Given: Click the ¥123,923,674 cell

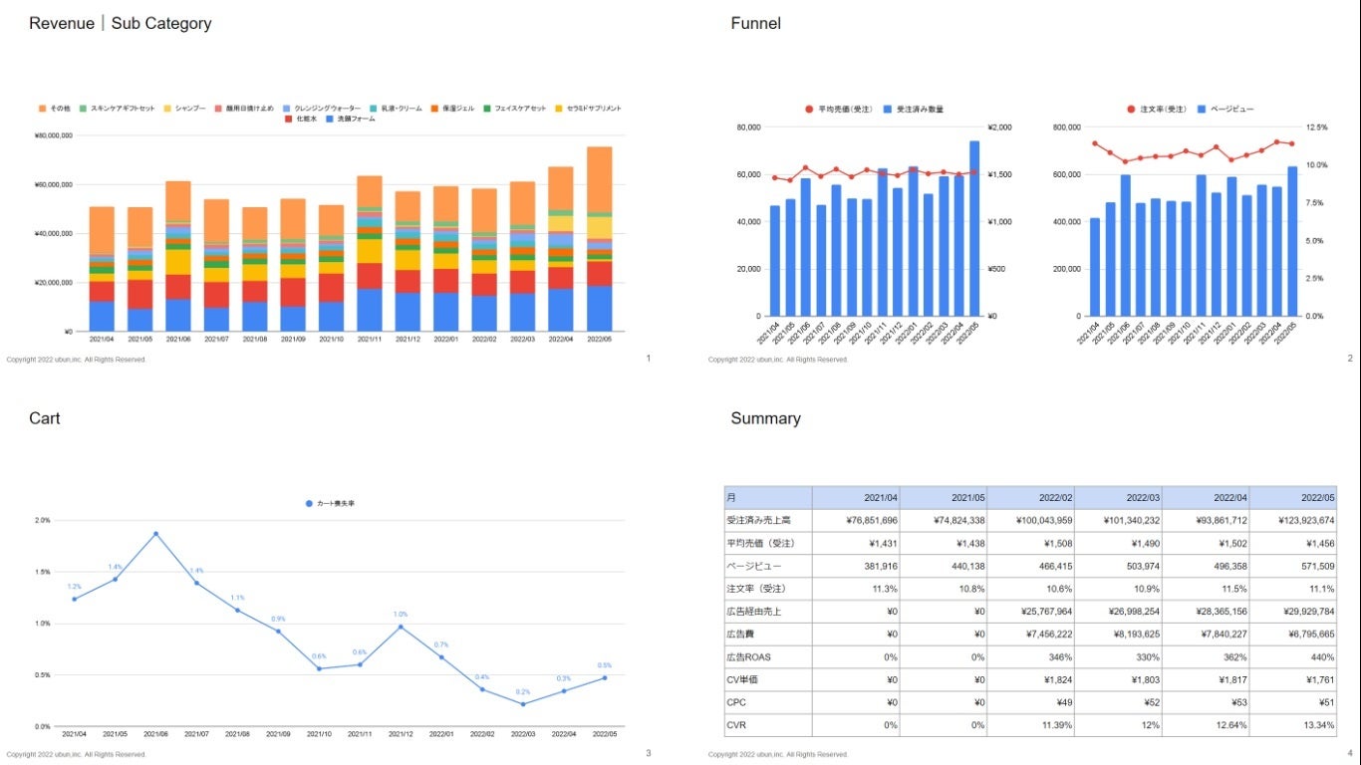Looking at the screenshot, I should pos(1293,520).
